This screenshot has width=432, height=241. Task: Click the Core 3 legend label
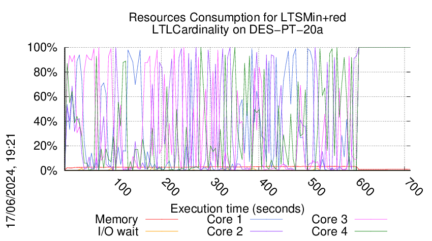pyautogui.click(x=329, y=219)
